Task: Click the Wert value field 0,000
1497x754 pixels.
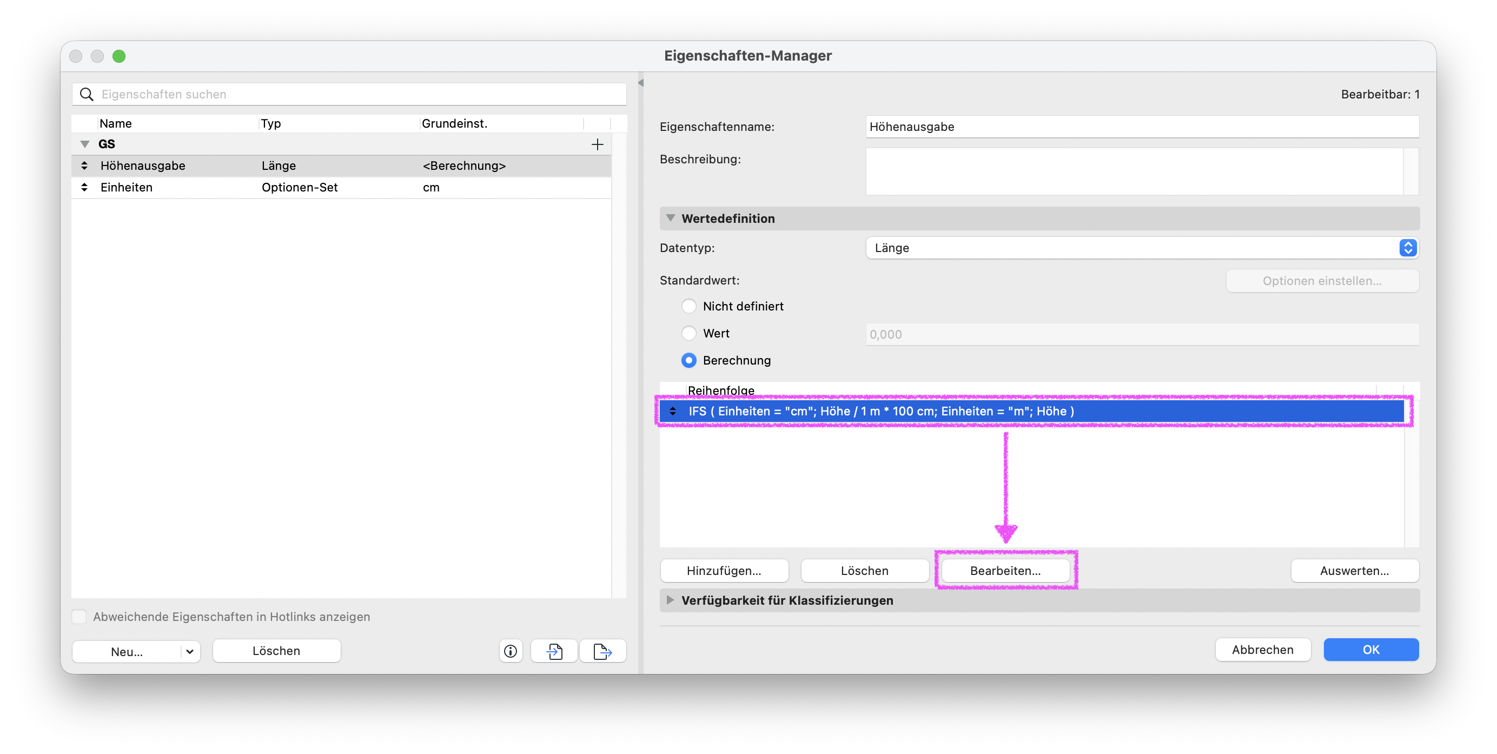Action: point(1142,334)
